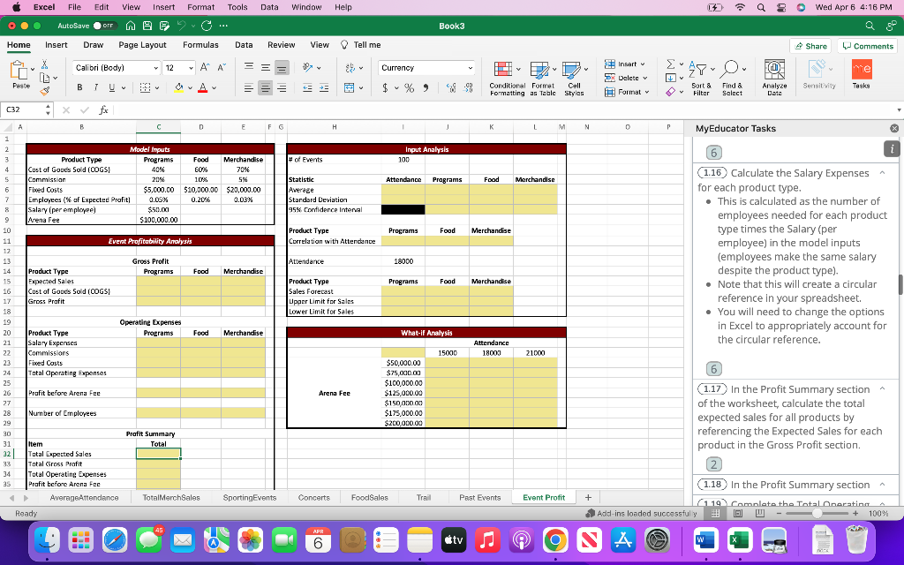Open MyEducator Tasks add-in icon
This screenshot has height=565, width=904.
tap(862, 70)
